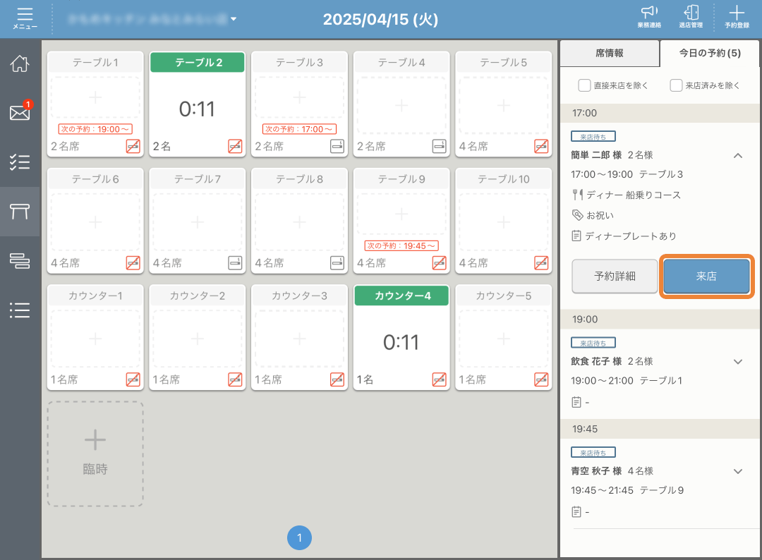Click no-smoking icon on テーブル1
This screenshot has height=560, width=762.
[x=133, y=146]
